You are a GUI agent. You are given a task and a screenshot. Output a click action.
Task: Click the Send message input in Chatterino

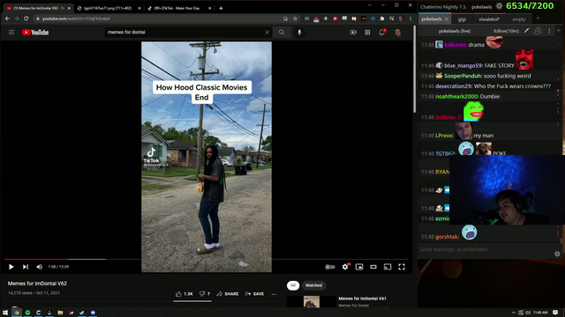[486, 249]
